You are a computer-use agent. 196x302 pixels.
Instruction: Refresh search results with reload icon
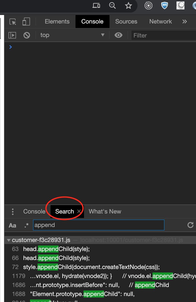point(190,225)
